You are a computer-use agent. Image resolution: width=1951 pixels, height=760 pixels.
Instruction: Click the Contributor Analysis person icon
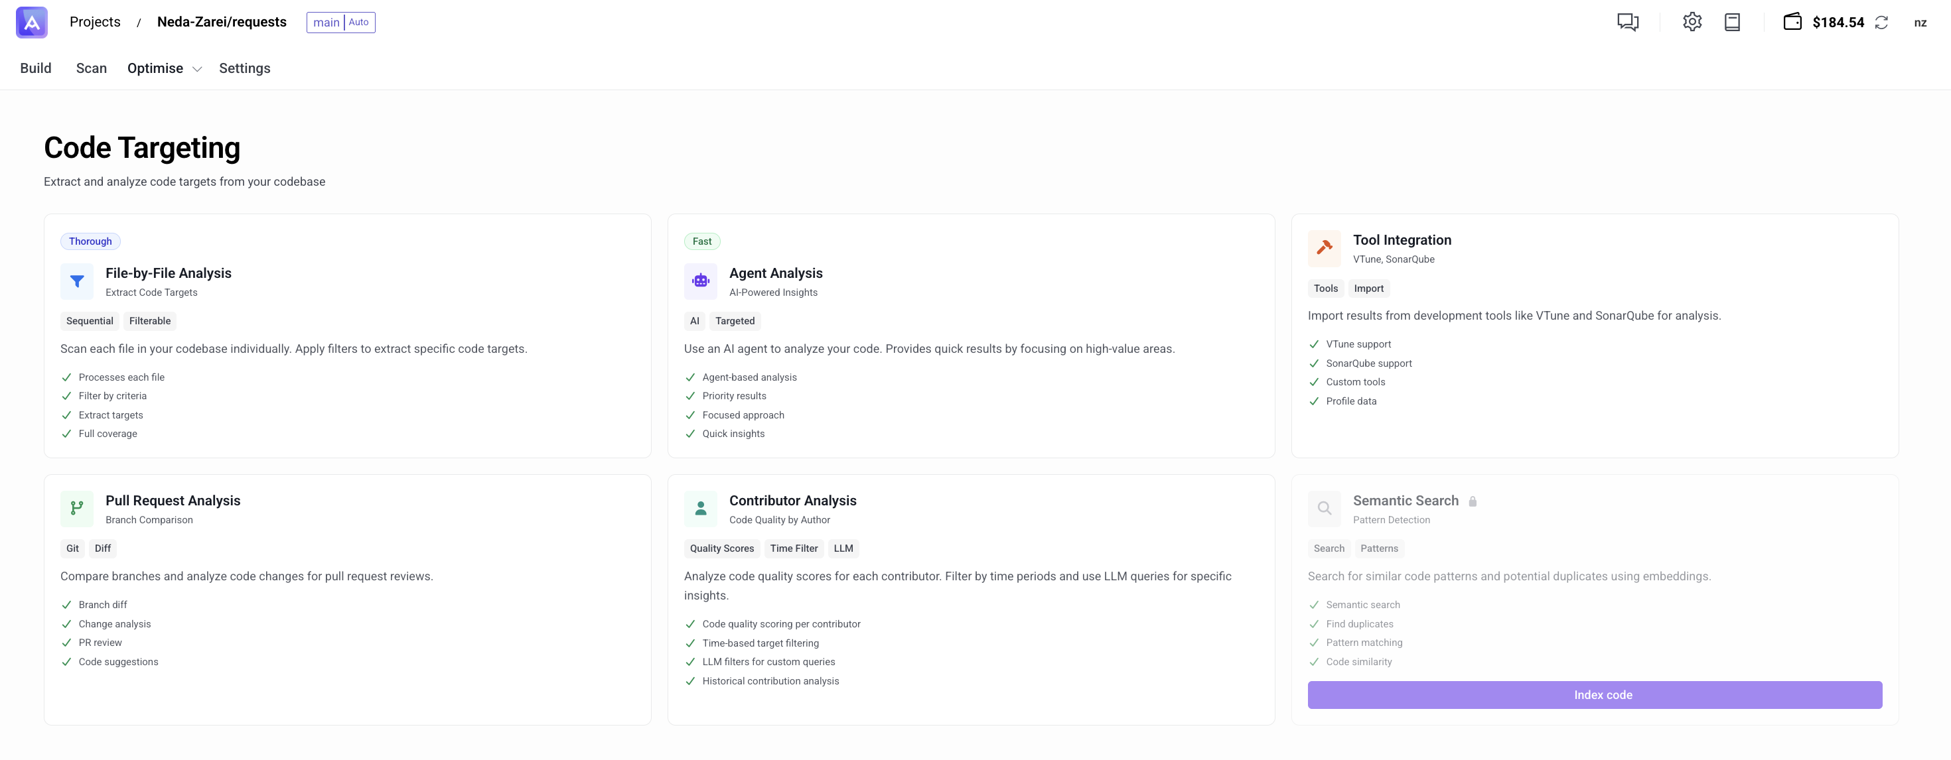(x=701, y=509)
